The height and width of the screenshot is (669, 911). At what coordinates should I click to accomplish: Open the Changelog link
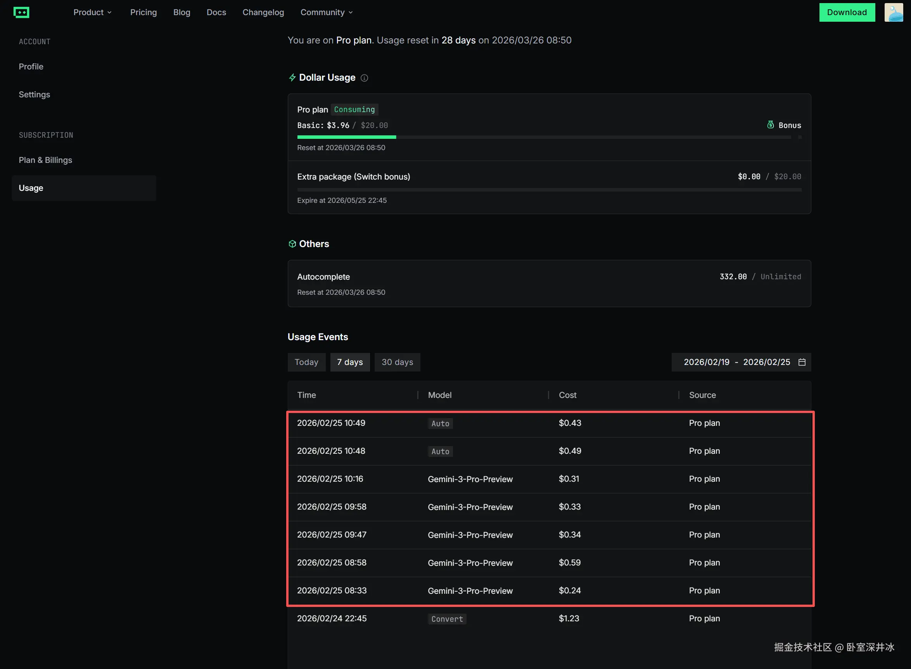coord(263,12)
